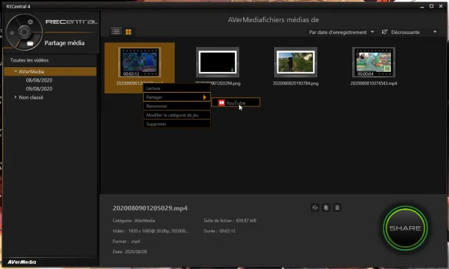Select the 09/08/2020 date folder

coord(39,89)
